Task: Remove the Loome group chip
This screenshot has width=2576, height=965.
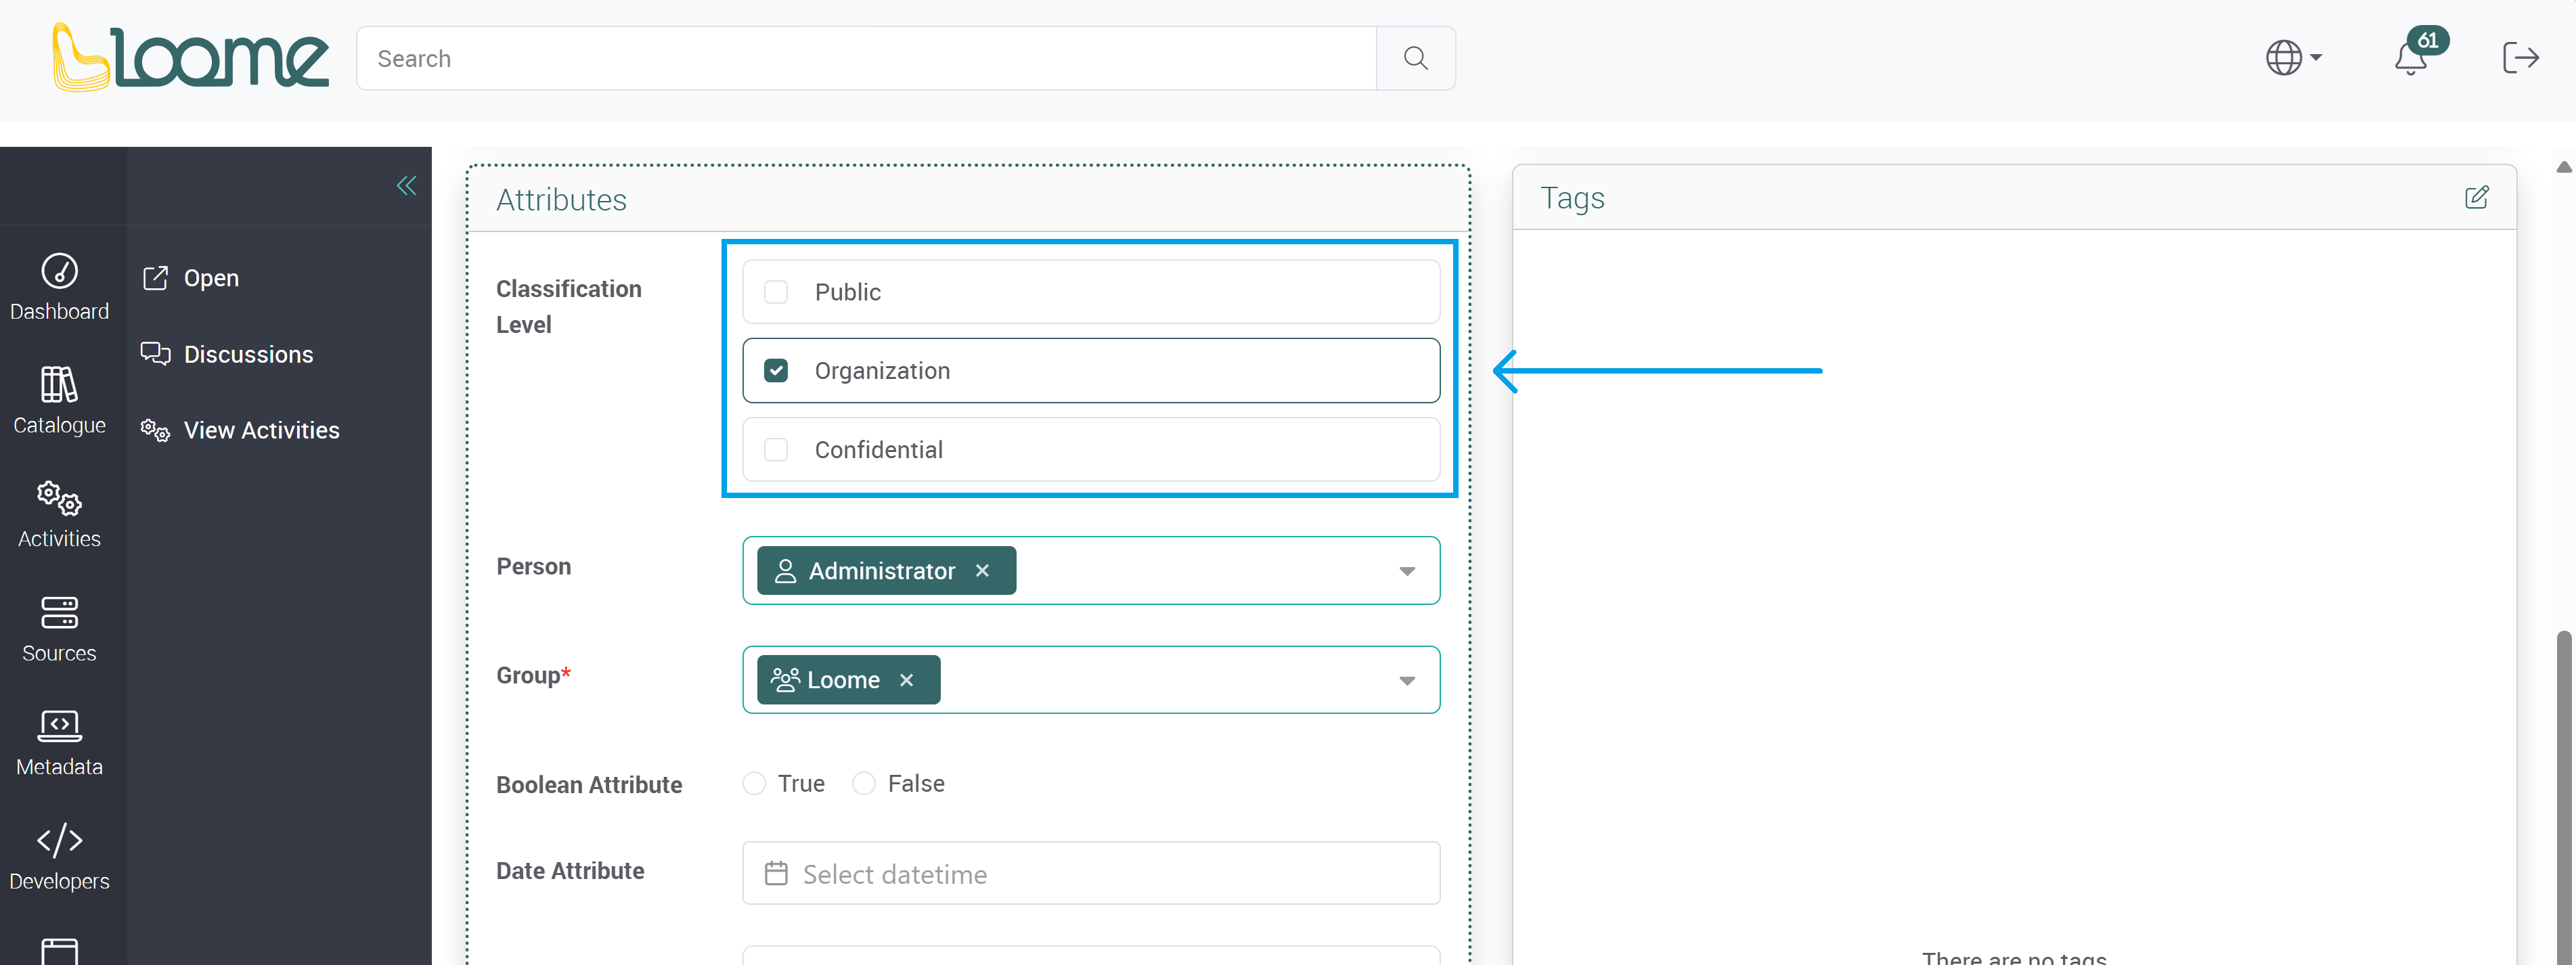Action: (906, 680)
